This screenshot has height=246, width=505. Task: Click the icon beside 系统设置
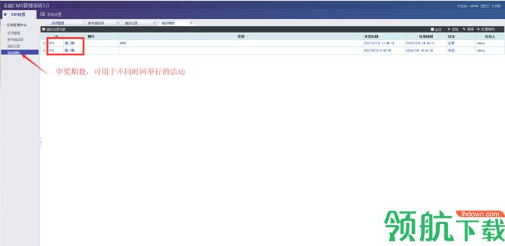point(43,14)
